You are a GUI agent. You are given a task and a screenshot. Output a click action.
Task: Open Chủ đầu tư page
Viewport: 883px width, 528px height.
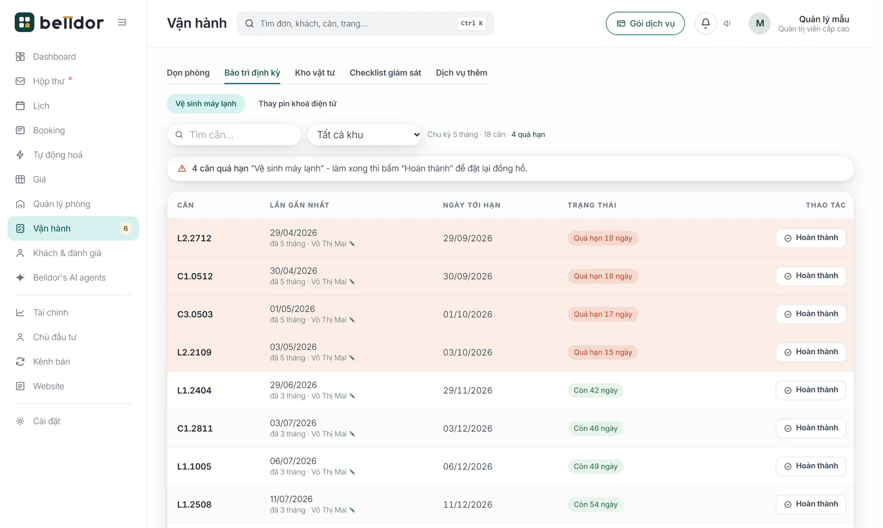73,337
